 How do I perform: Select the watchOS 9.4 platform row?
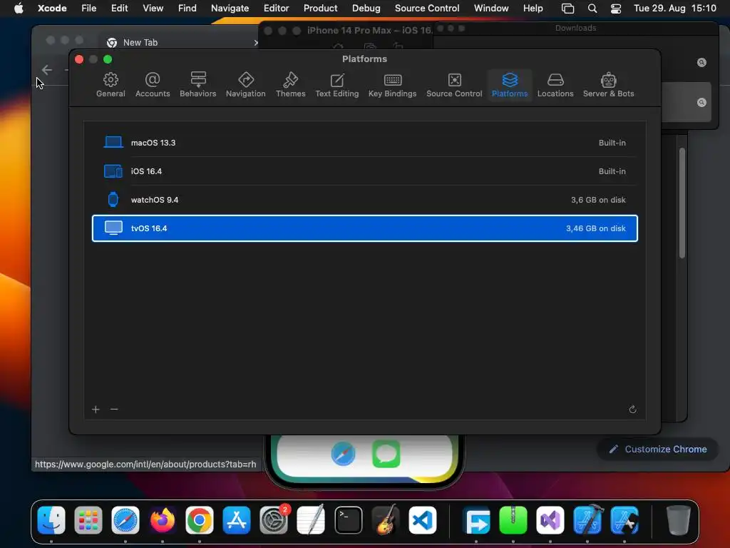[364, 200]
